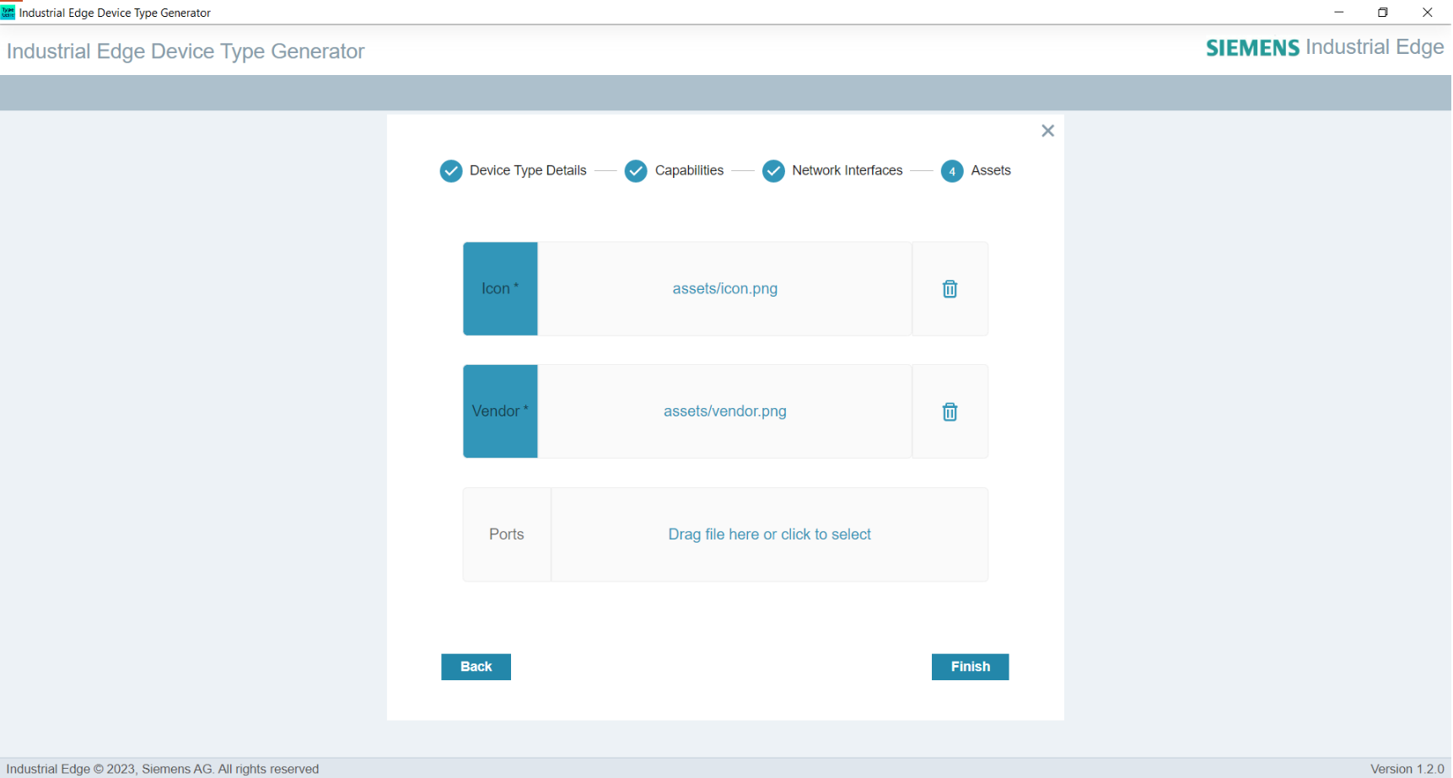Close the Assets dialog with X
Screen dimensions: 1453x778
click(1047, 131)
